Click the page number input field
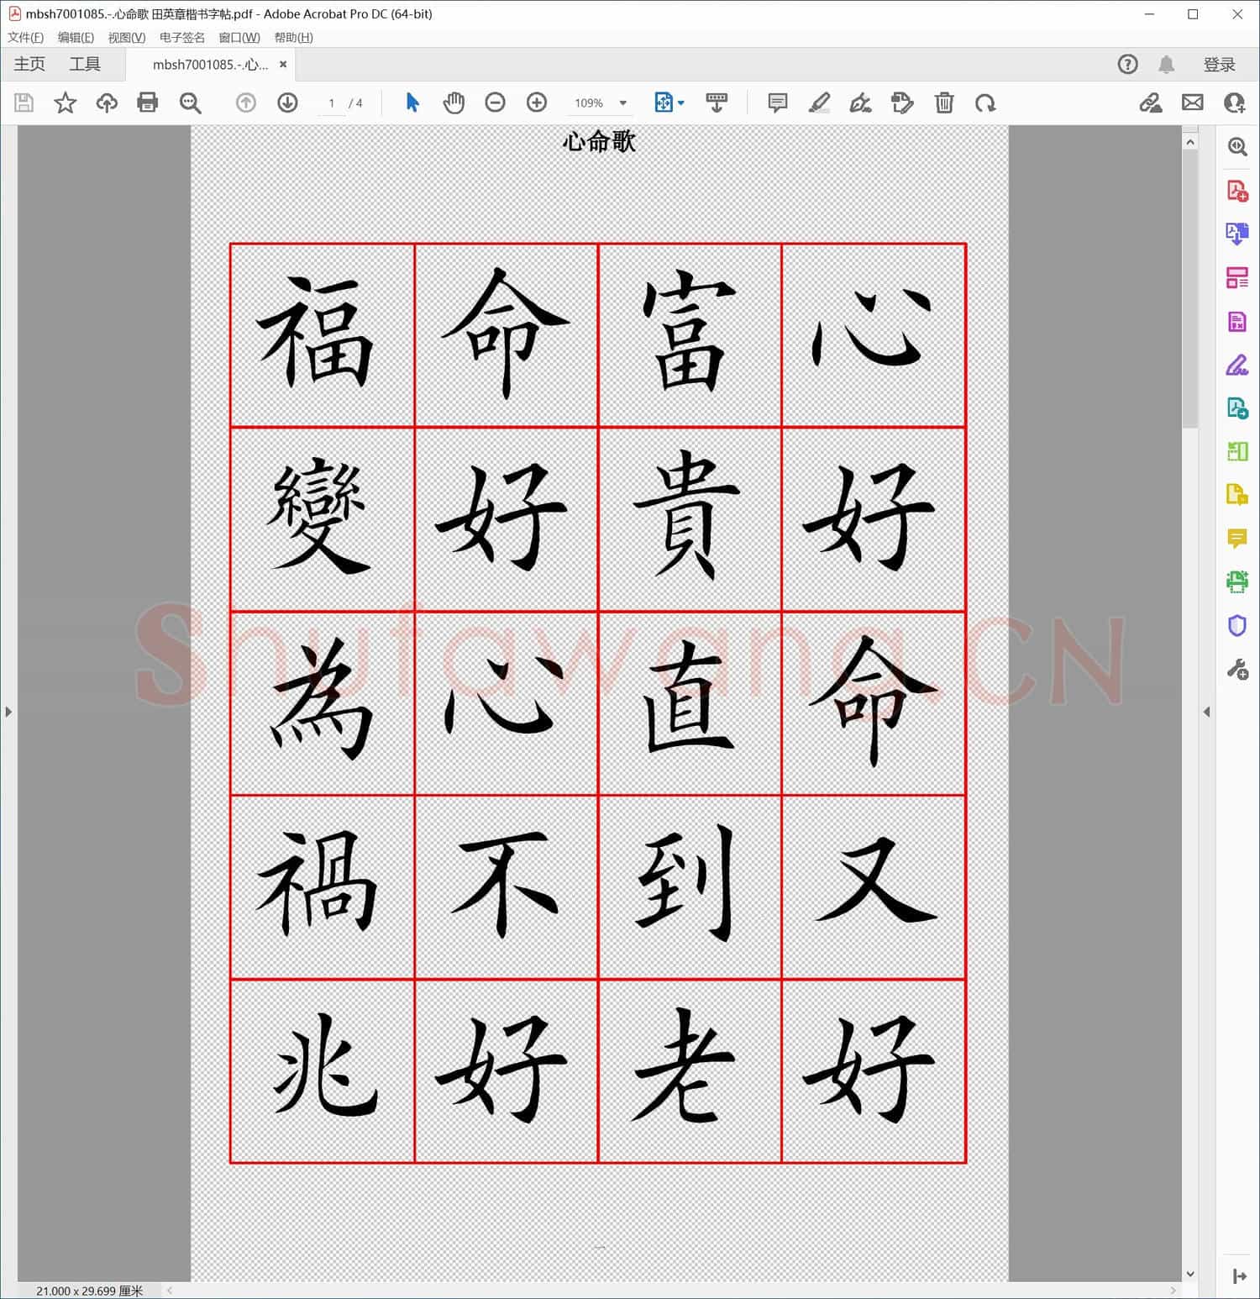 point(332,103)
